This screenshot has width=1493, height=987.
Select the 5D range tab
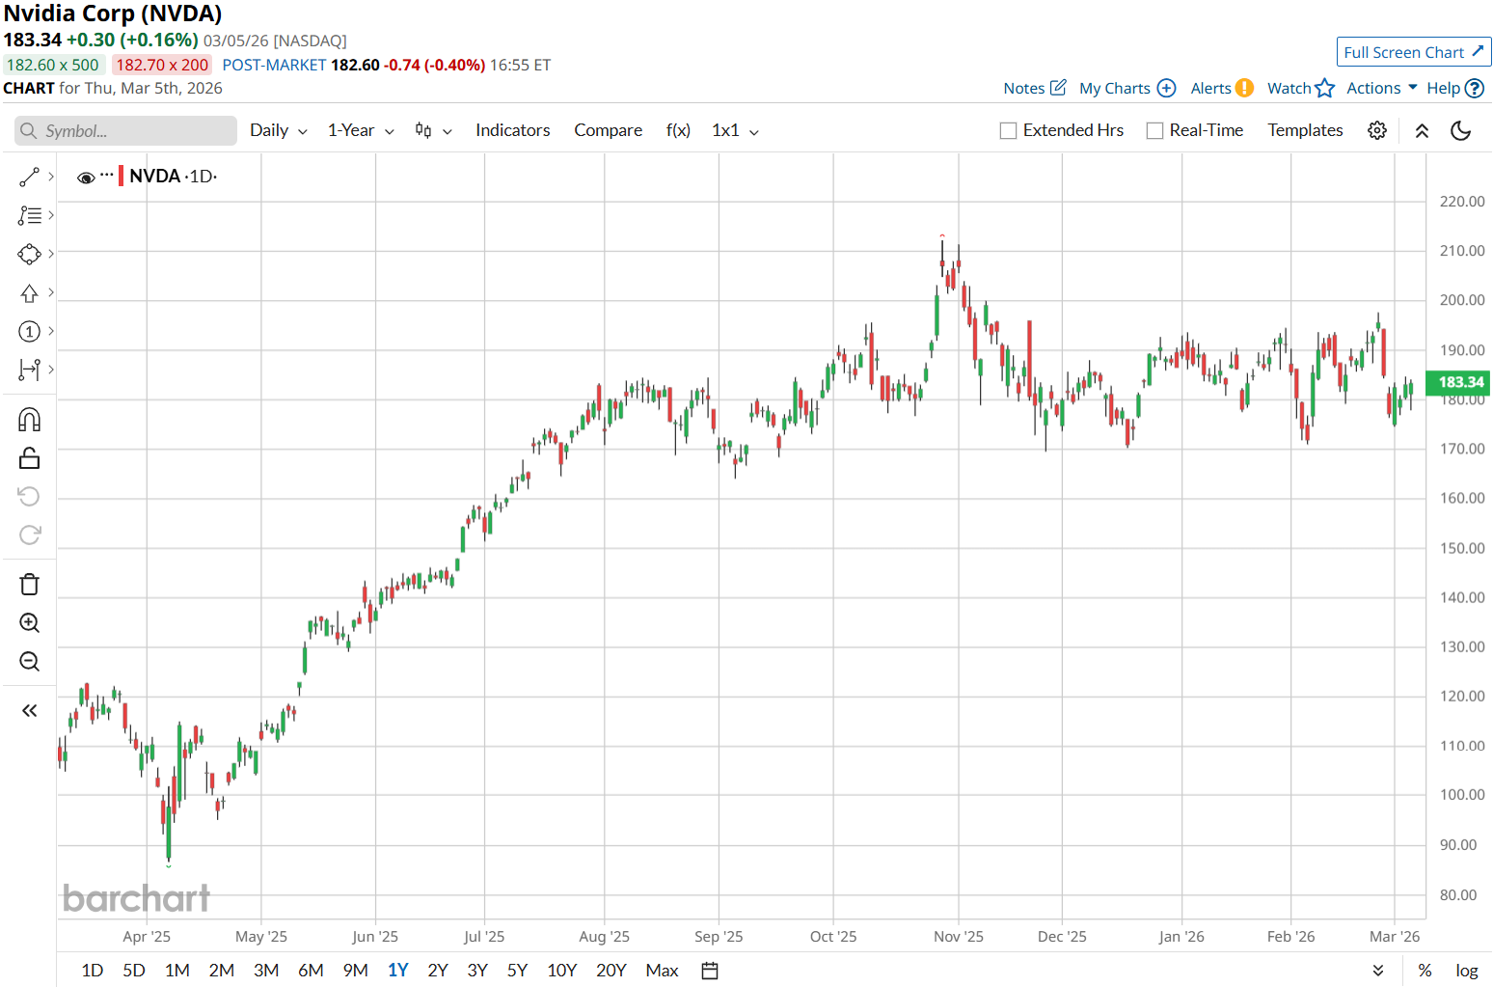tap(134, 971)
